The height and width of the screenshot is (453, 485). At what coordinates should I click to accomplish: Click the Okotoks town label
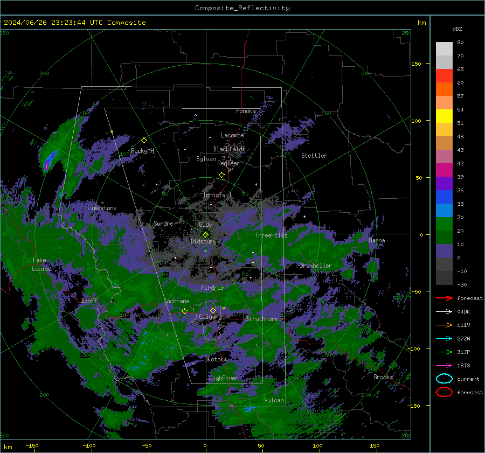(x=216, y=359)
